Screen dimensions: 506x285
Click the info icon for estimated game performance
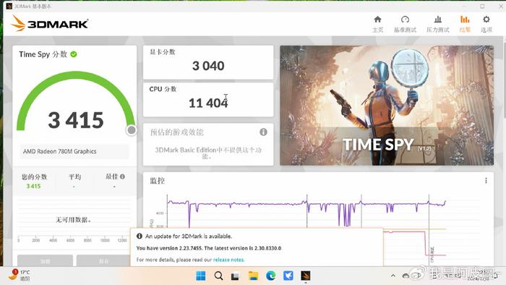point(263,132)
